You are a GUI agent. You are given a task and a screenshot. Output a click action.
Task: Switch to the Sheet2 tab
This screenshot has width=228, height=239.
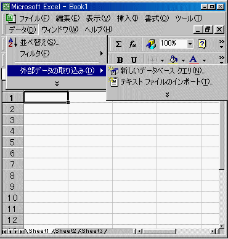tap(65, 231)
